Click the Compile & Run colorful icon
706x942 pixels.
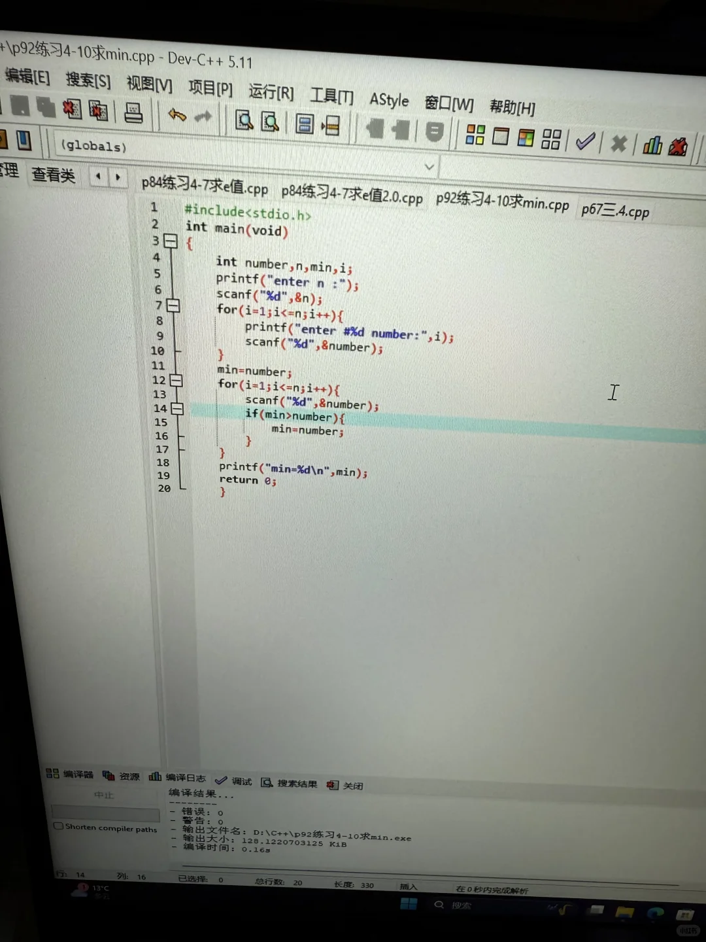(526, 137)
